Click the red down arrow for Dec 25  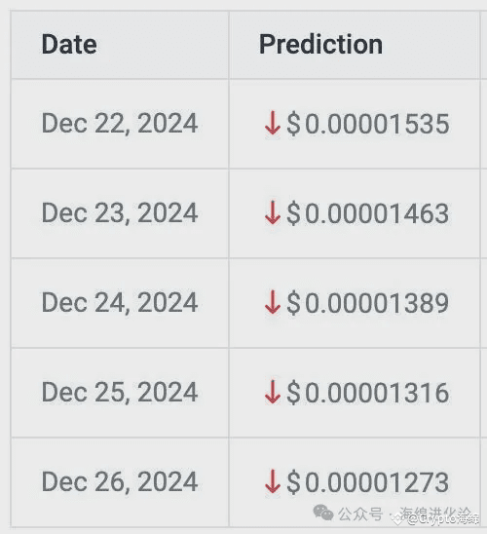coord(273,392)
